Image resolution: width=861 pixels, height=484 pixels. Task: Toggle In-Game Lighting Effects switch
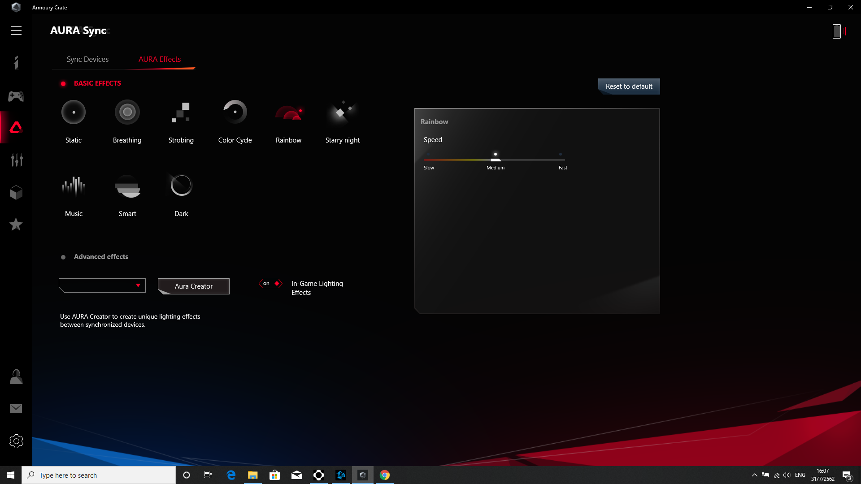tap(270, 283)
